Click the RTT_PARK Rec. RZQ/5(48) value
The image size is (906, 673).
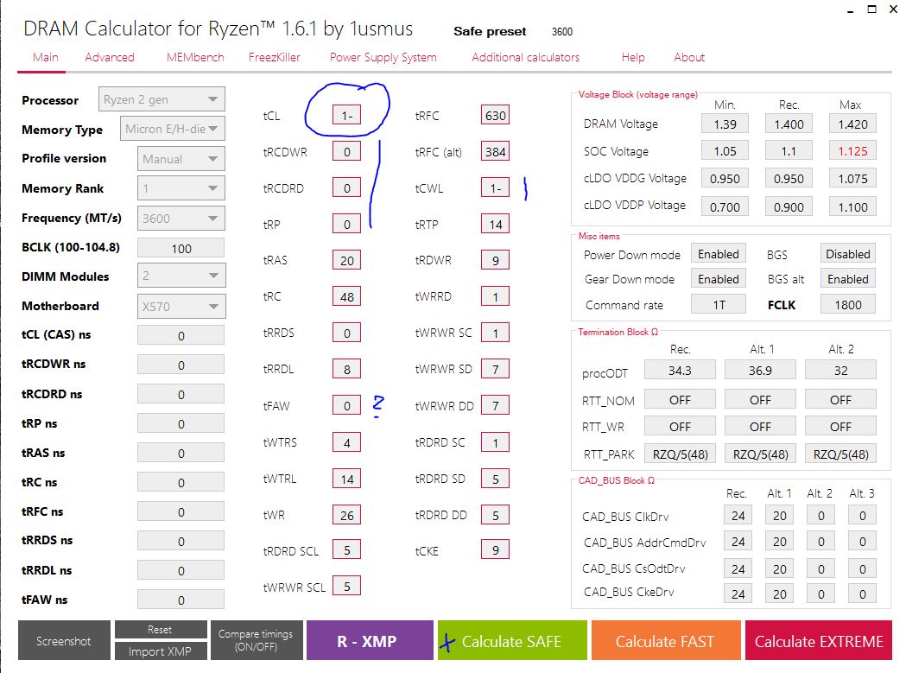[680, 454]
